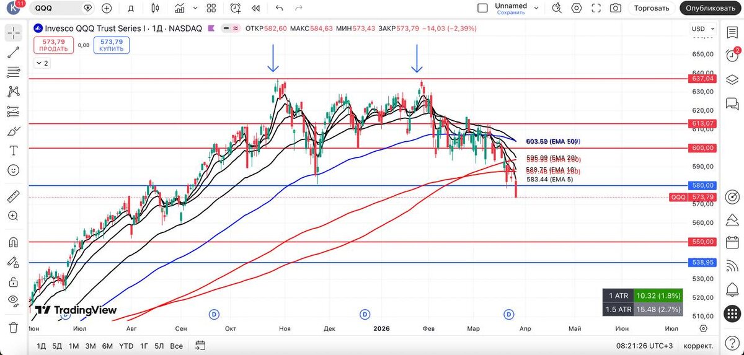Click the Опубликовать button
The height and width of the screenshot is (355, 744).
[711, 8]
